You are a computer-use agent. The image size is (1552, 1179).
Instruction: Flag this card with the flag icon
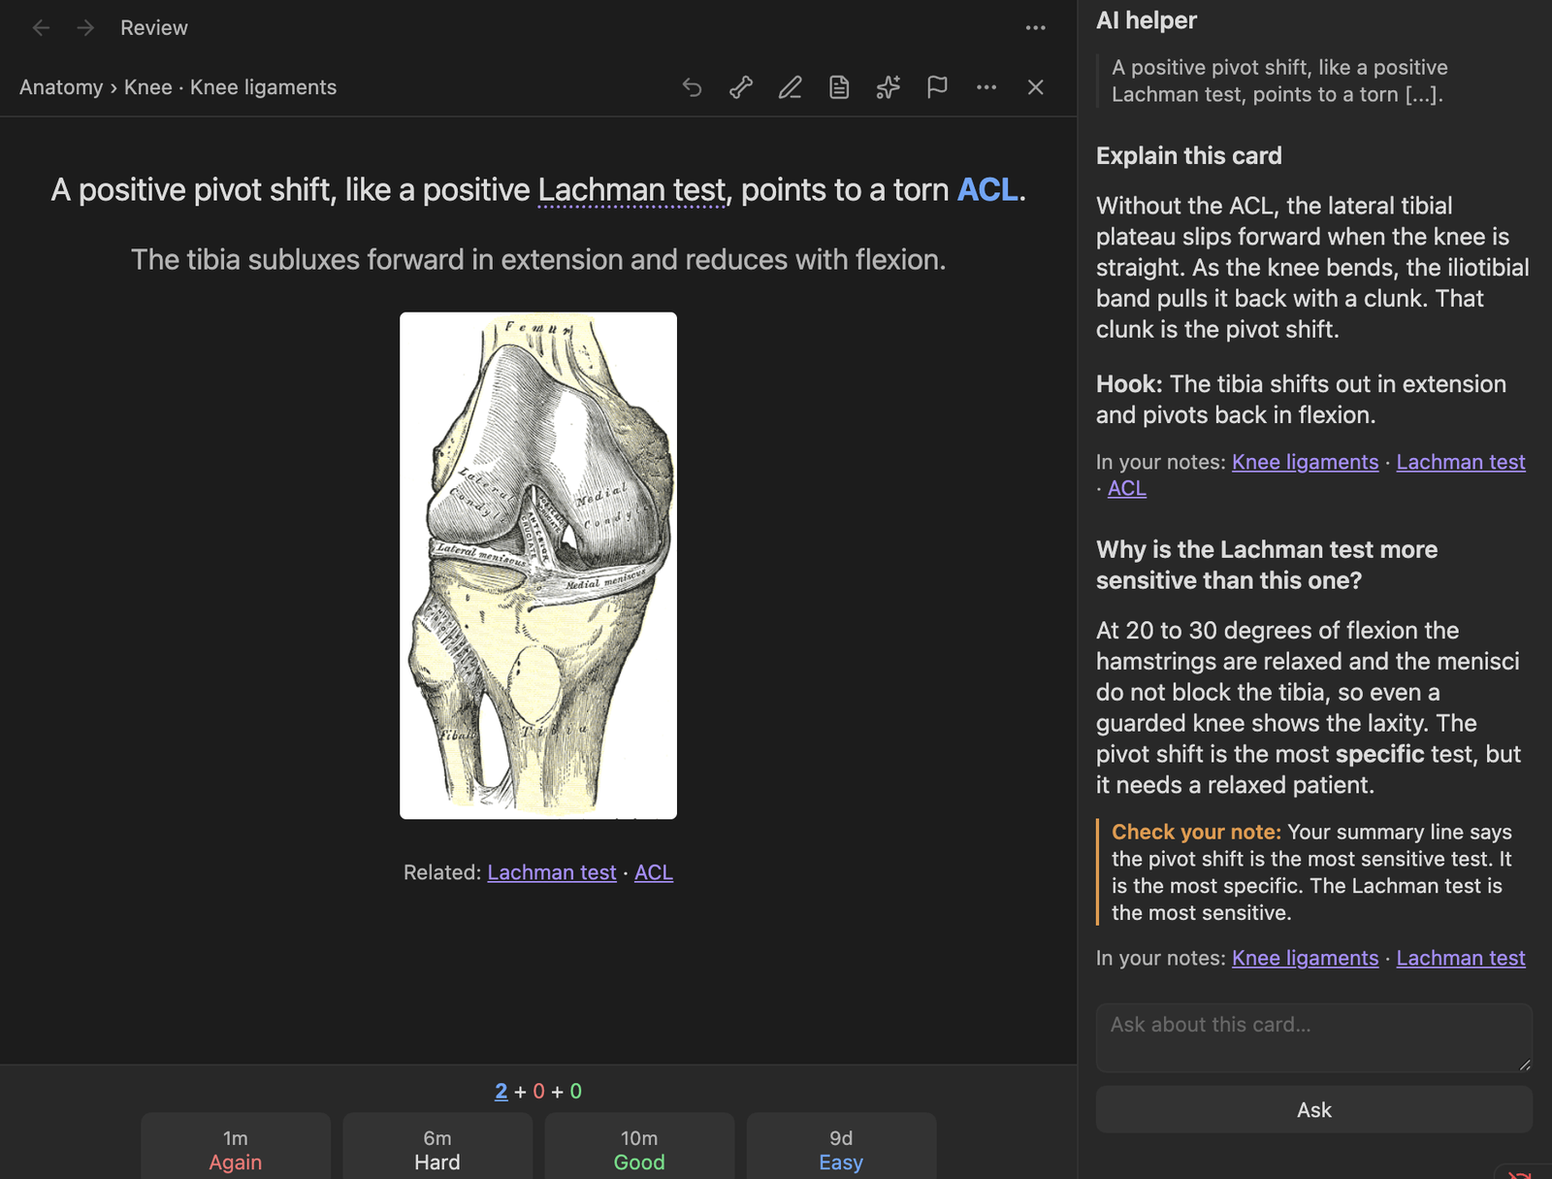pos(937,87)
